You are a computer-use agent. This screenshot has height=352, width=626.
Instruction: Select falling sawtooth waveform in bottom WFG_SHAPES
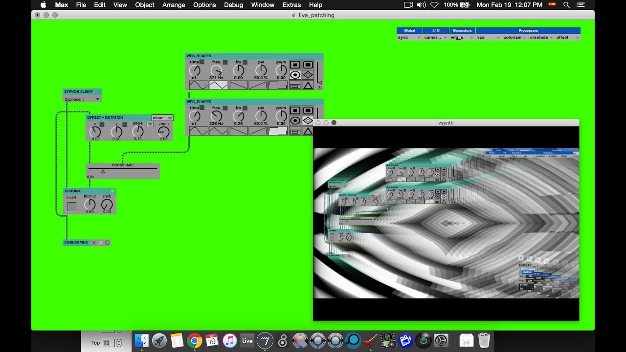point(238,131)
